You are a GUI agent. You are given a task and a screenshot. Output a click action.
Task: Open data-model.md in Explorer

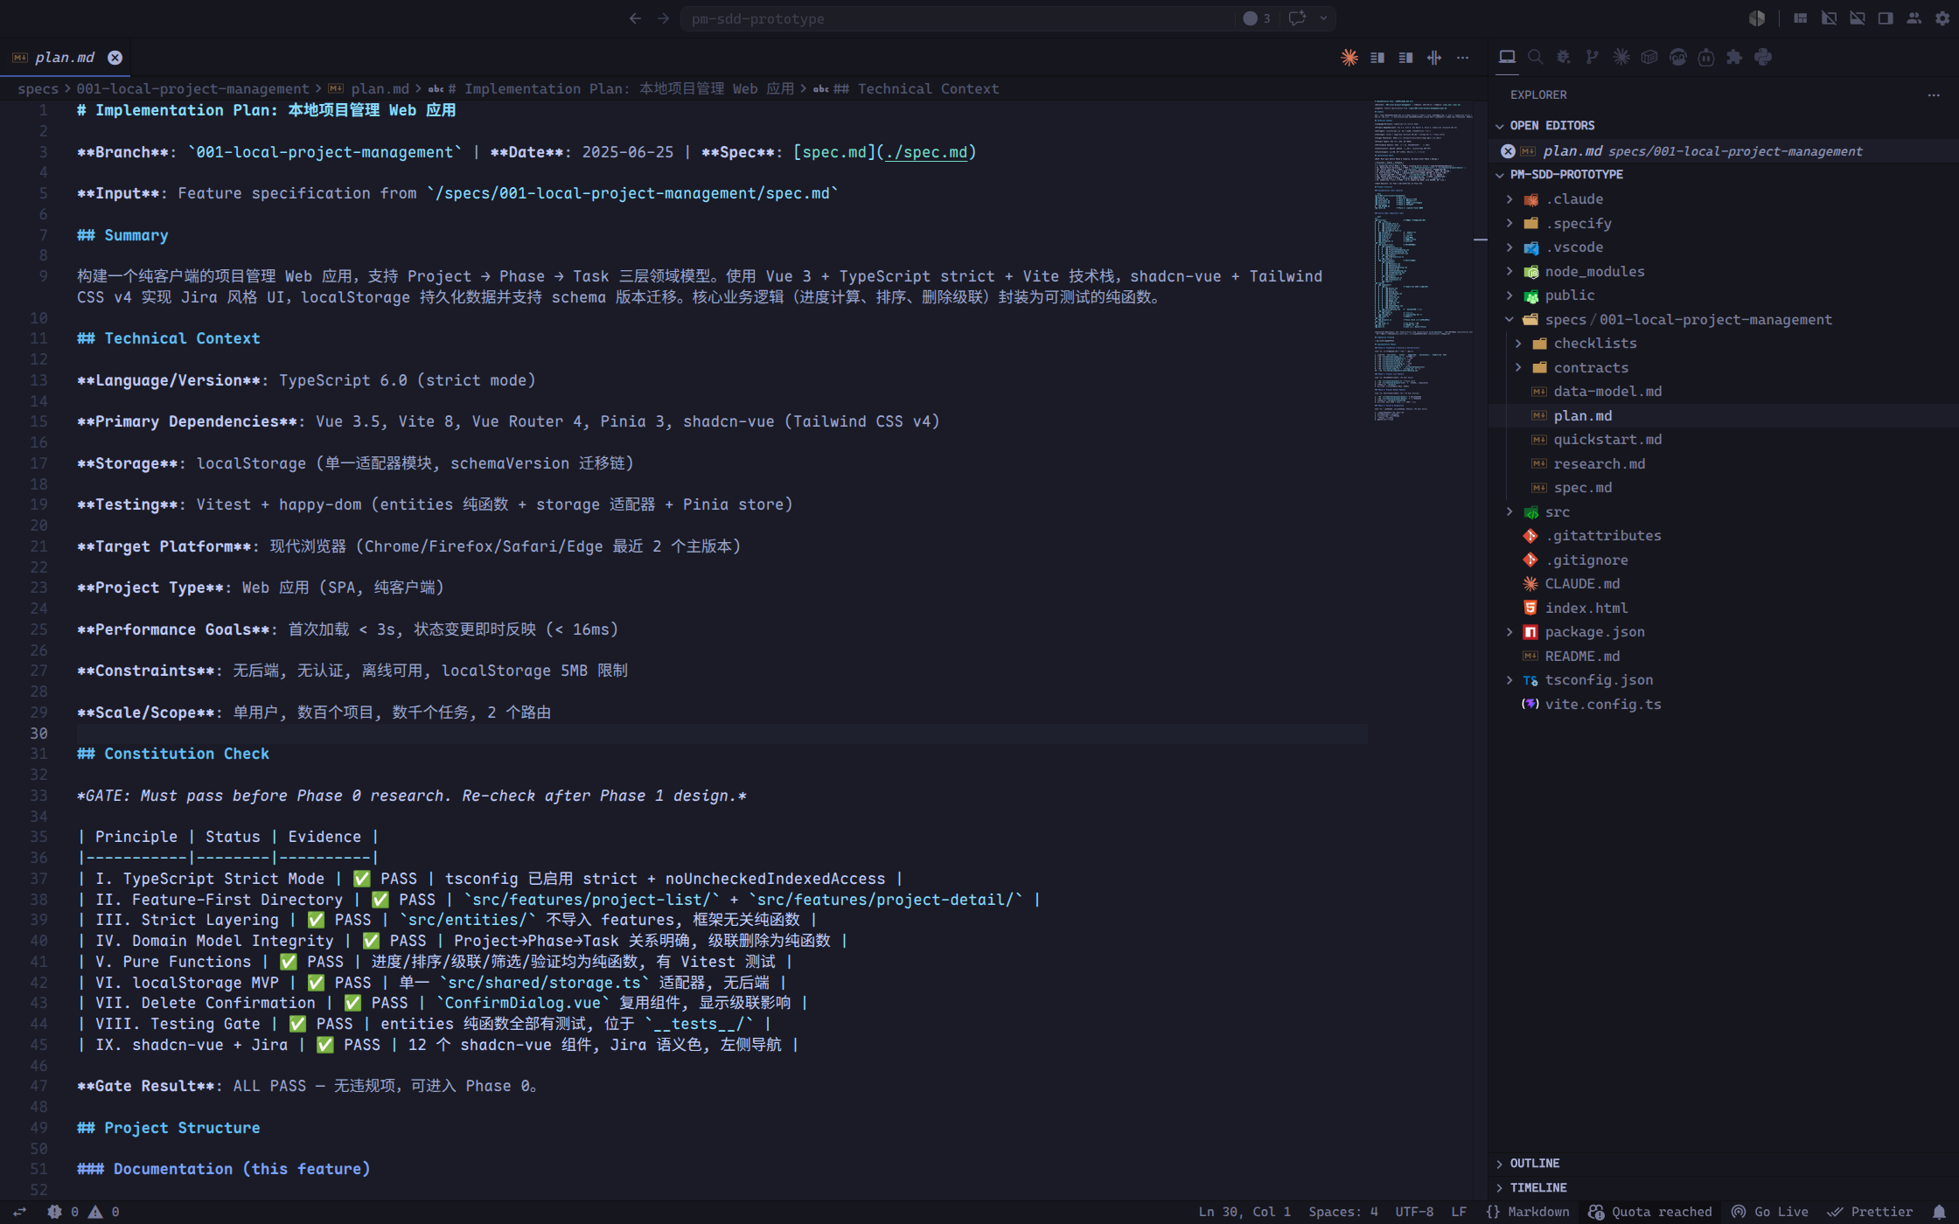pos(1607,392)
